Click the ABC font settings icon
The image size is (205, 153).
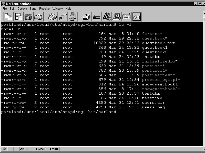107,17
